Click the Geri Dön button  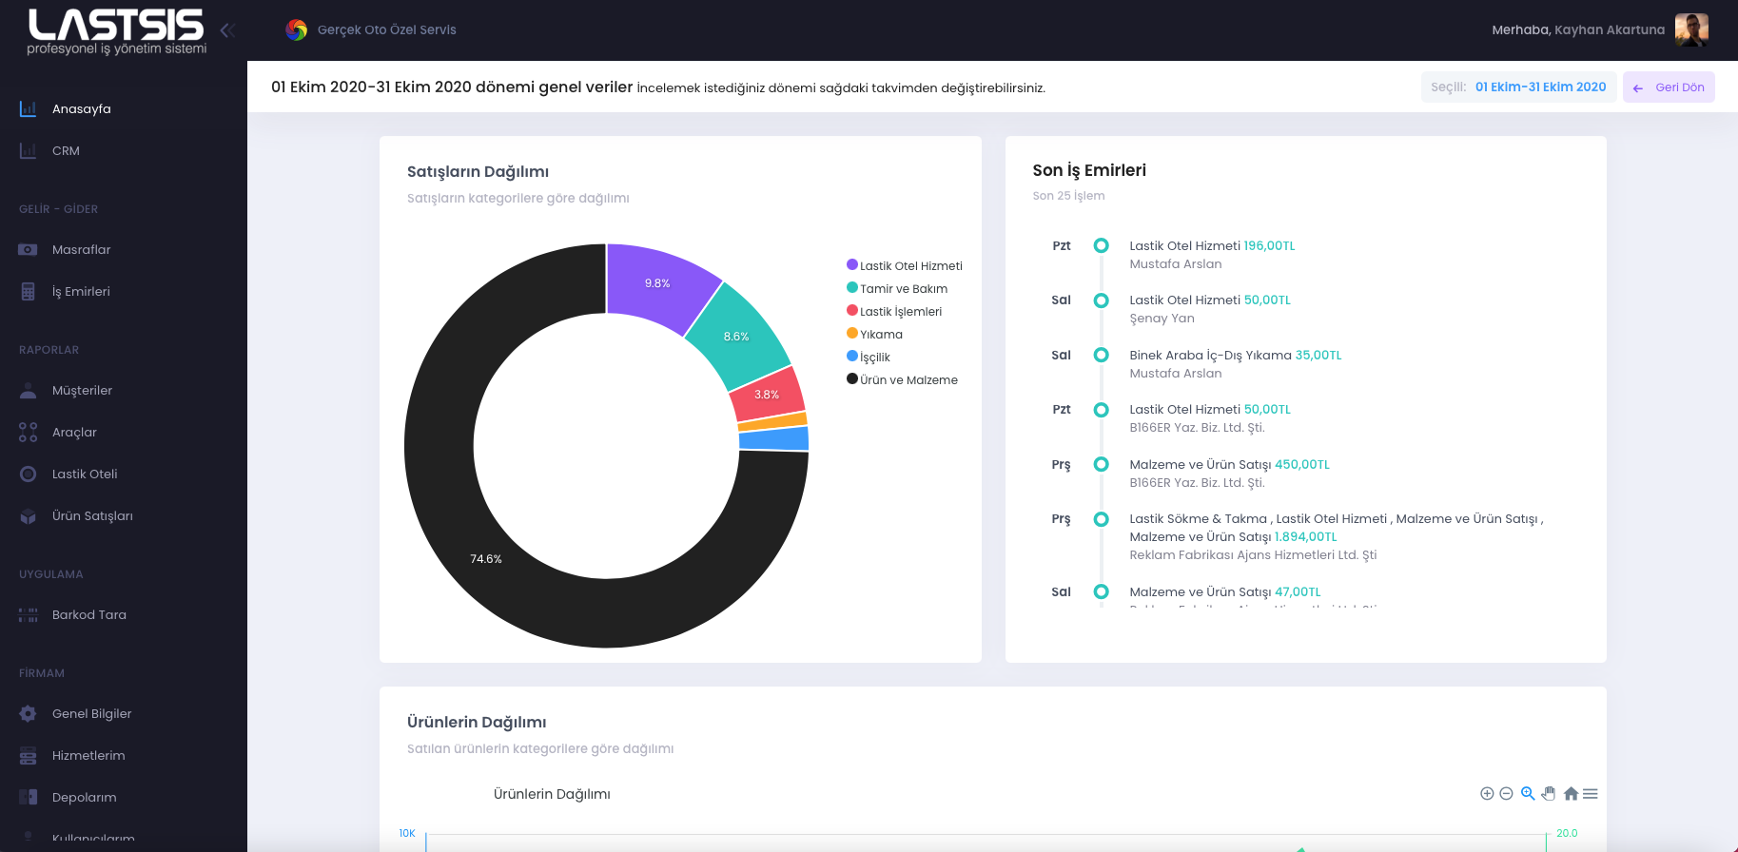pos(1669,87)
